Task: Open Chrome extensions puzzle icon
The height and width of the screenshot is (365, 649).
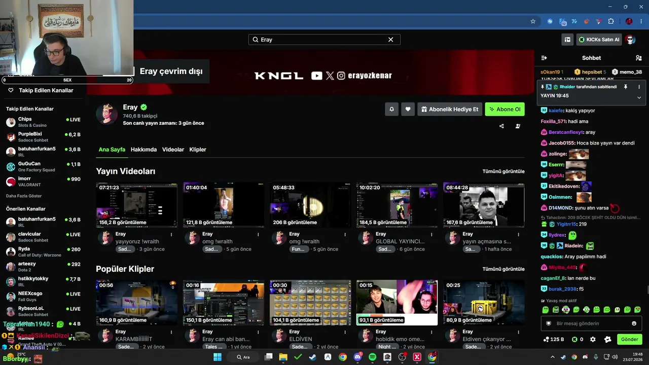Action: click(x=611, y=21)
